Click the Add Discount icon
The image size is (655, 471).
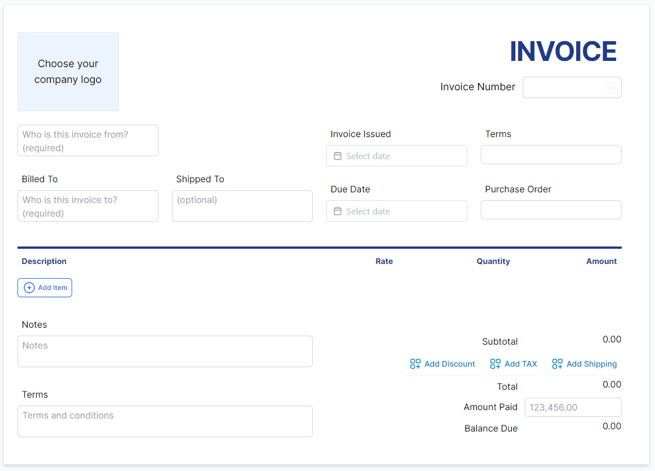415,364
